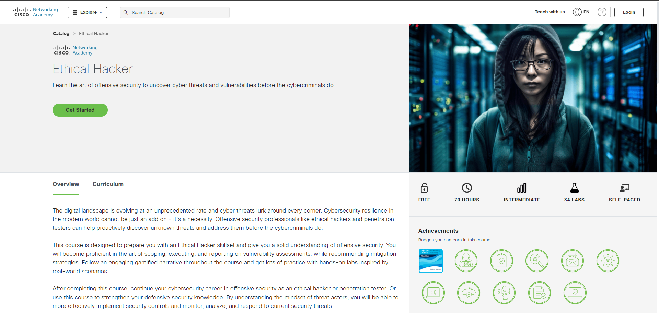Go to Catalog in the breadcrumb
The image size is (659, 313).
[x=61, y=34]
